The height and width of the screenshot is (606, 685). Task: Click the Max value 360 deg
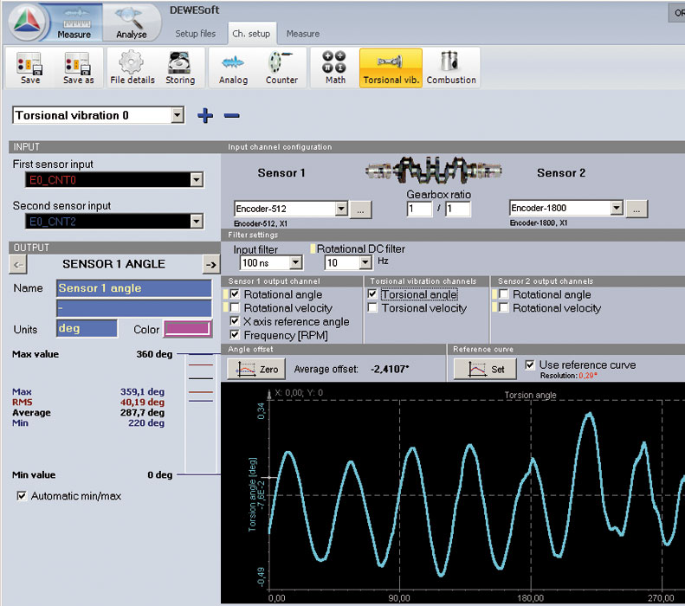click(155, 354)
